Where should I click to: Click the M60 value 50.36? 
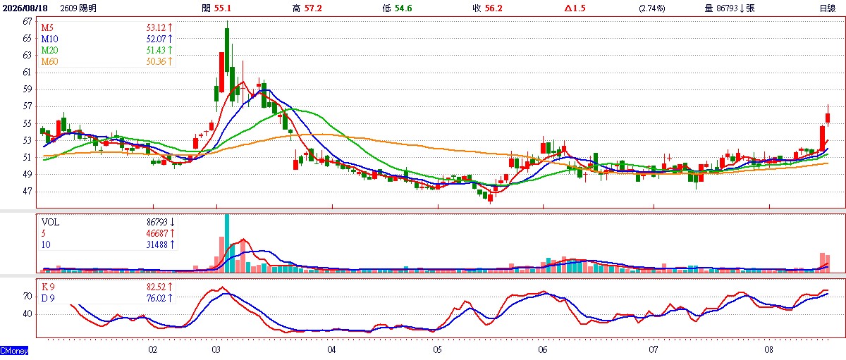click(156, 62)
